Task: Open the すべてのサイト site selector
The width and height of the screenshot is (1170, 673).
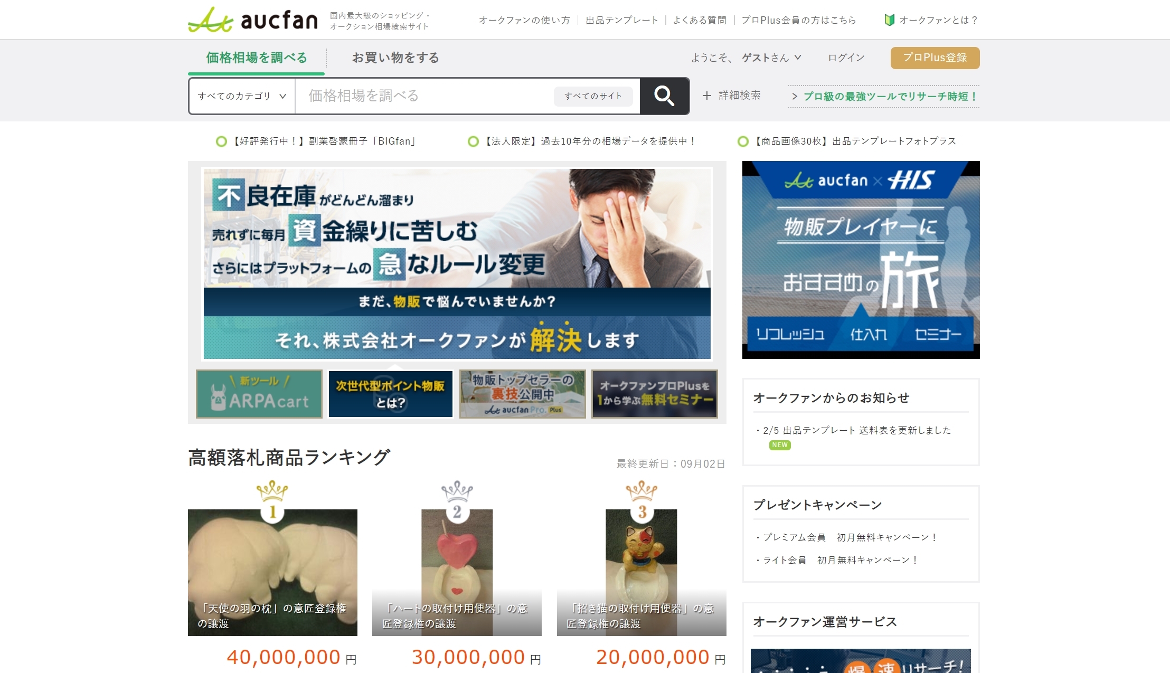Action: (x=593, y=96)
